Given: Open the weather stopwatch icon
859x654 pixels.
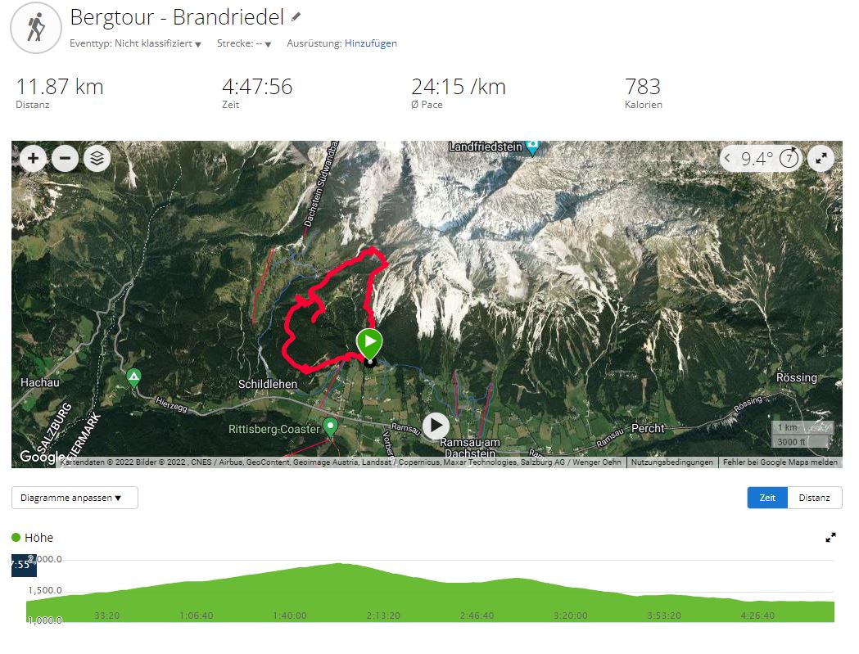Looking at the screenshot, I should (789, 158).
